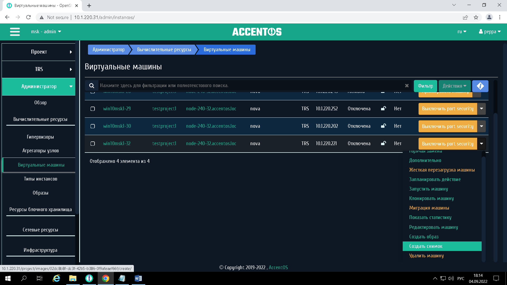
Task: Collapse action arrow for win10msk1-32 row
Action: (x=481, y=144)
